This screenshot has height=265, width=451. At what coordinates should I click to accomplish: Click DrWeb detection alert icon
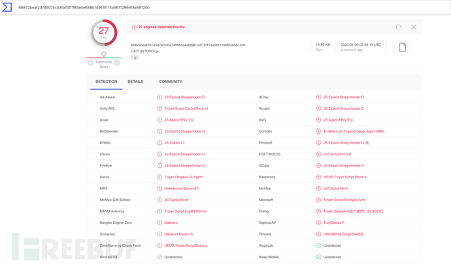click(x=159, y=143)
